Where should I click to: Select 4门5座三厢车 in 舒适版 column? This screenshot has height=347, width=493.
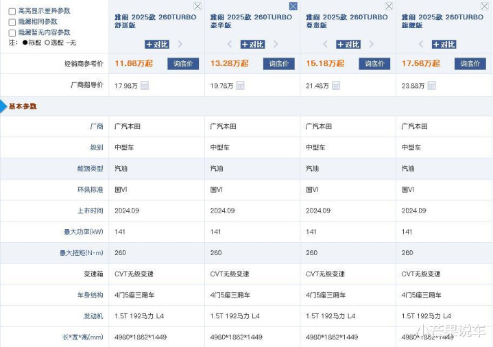[134, 295]
